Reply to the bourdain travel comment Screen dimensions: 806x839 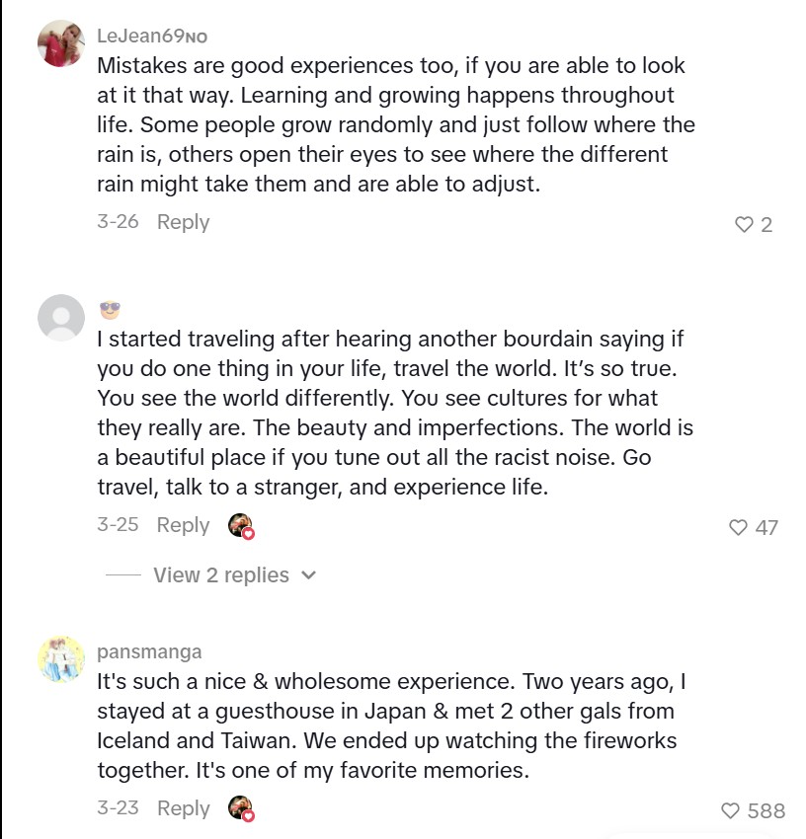pyautogui.click(x=183, y=525)
